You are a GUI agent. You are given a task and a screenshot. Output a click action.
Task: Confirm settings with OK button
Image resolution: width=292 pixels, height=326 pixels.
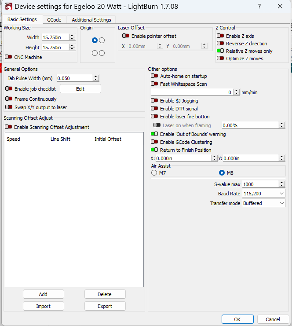237,319
